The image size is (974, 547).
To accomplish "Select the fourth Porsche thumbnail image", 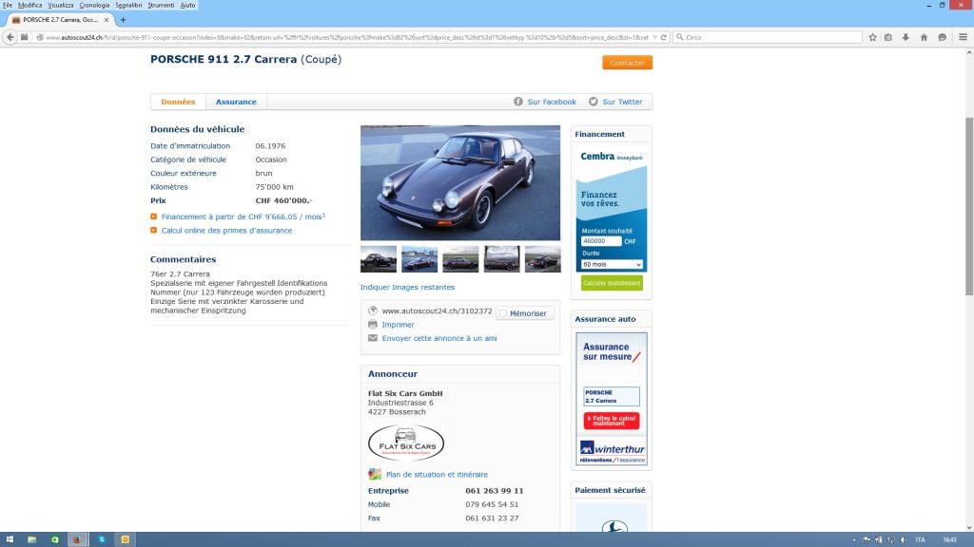I will [502, 259].
